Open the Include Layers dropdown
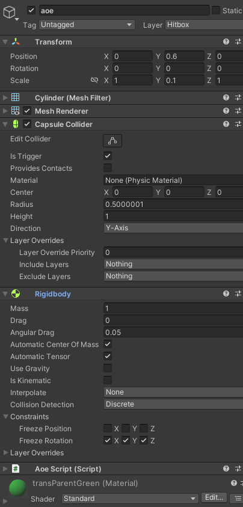This screenshot has width=243, height=507. (173, 264)
